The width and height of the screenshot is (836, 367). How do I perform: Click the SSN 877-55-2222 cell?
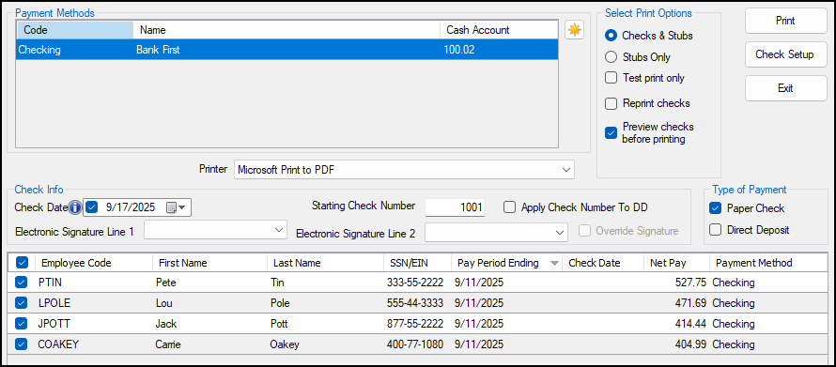(415, 324)
